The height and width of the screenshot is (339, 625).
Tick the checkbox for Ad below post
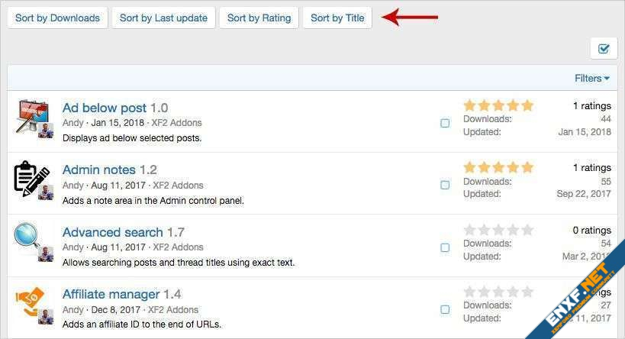445,123
